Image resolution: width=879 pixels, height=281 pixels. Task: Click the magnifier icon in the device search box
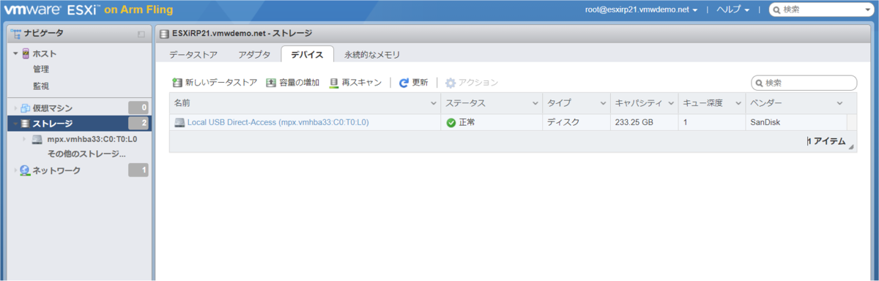760,83
